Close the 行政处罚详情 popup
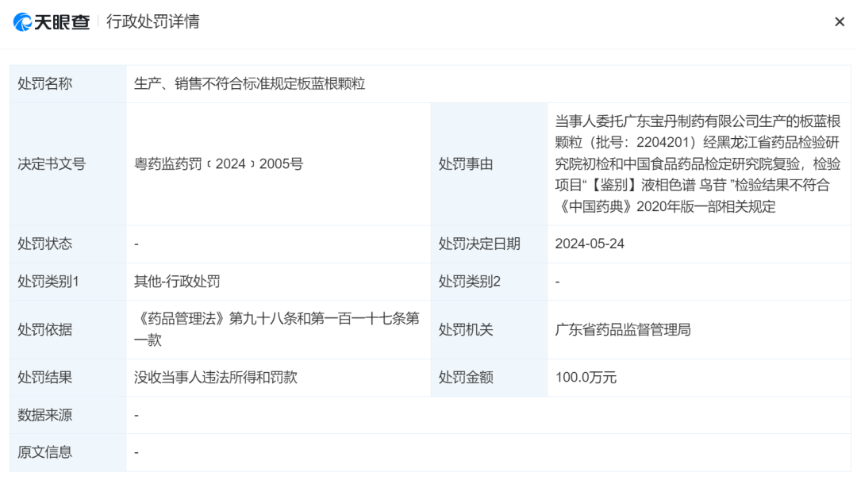Viewport: 857px width, 480px height. 840,21
